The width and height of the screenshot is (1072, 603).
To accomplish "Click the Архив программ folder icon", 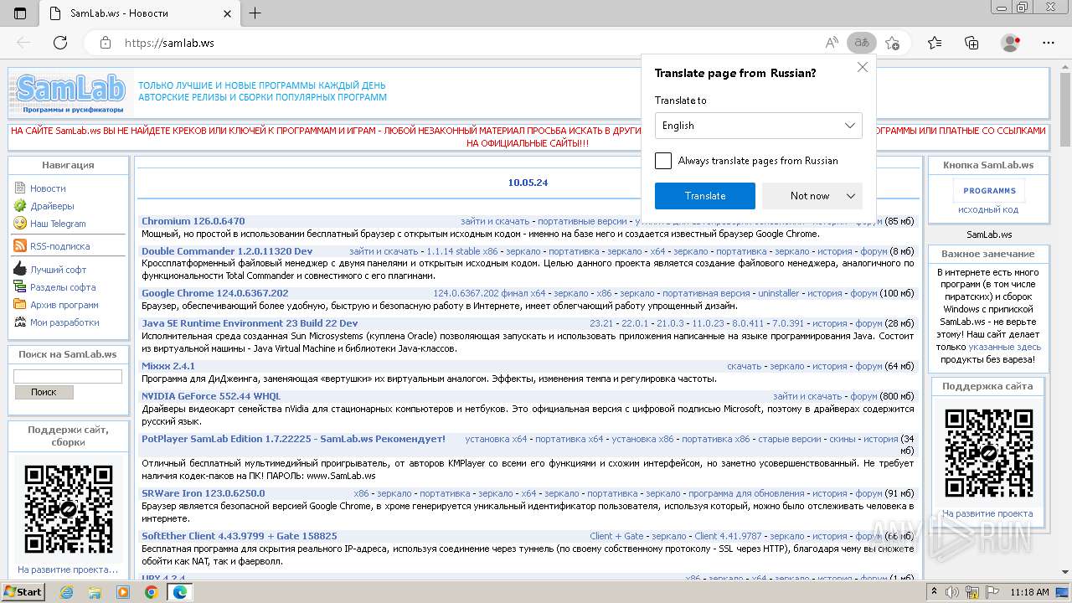I will tap(20, 305).
